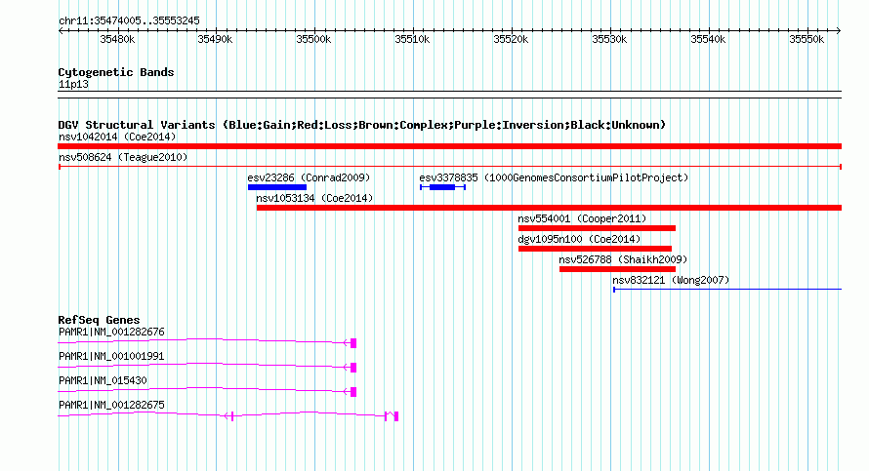Click the nsv526788 (Shaikh2009) label
This screenshot has height=471, width=869.
(x=623, y=259)
